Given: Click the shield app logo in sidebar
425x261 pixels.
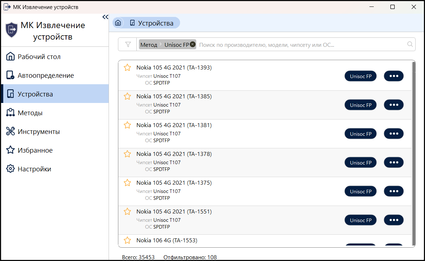Looking at the screenshot, I should click(12, 30).
